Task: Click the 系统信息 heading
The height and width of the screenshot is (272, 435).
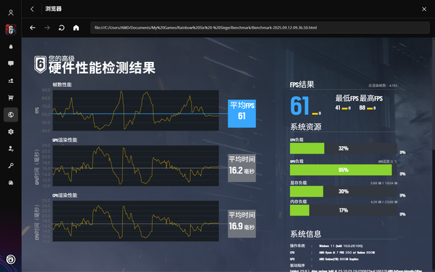Action: 306,234
